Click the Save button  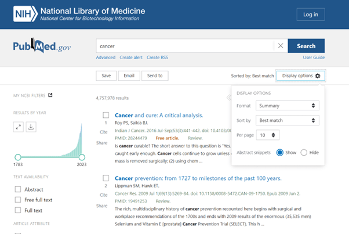pyautogui.click(x=106, y=75)
